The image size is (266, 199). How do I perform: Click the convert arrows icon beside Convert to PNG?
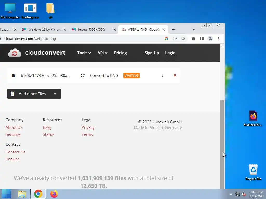(83, 75)
